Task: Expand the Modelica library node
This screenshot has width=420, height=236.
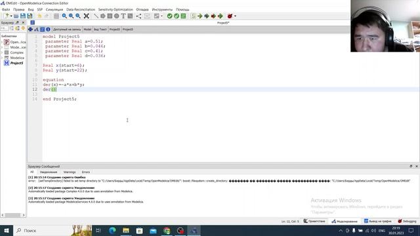Action: point(2,58)
